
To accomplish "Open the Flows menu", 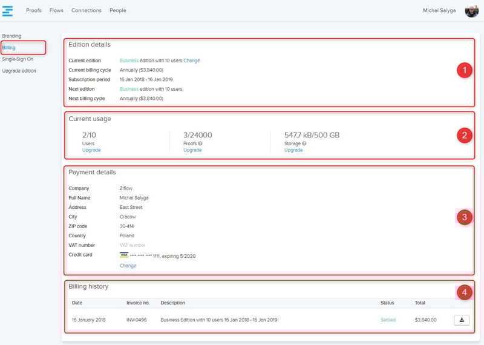I will (56, 11).
